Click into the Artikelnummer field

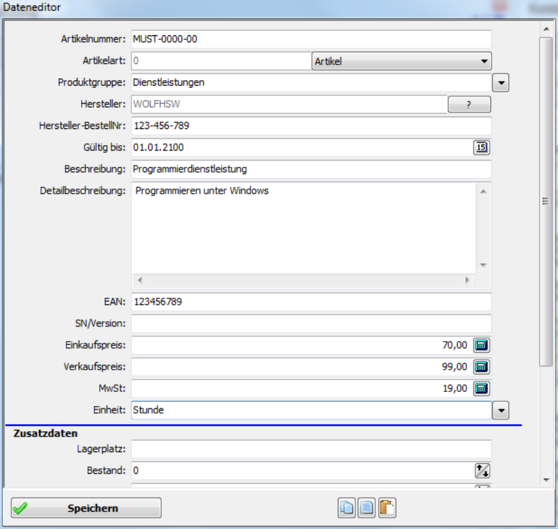311,39
